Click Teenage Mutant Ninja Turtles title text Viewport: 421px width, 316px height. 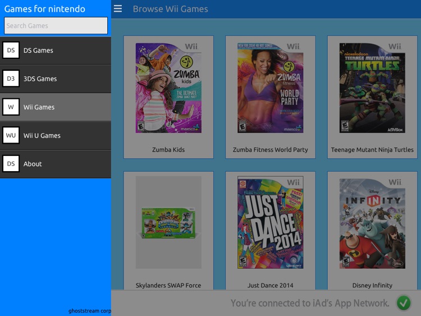[x=372, y=149]
